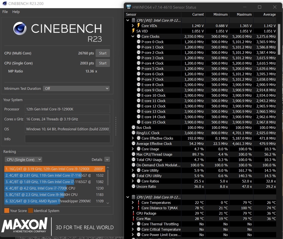Click the Current column header in HWiNFO
The height and width of the screenshot is (239, 283).
click(193, 14)
